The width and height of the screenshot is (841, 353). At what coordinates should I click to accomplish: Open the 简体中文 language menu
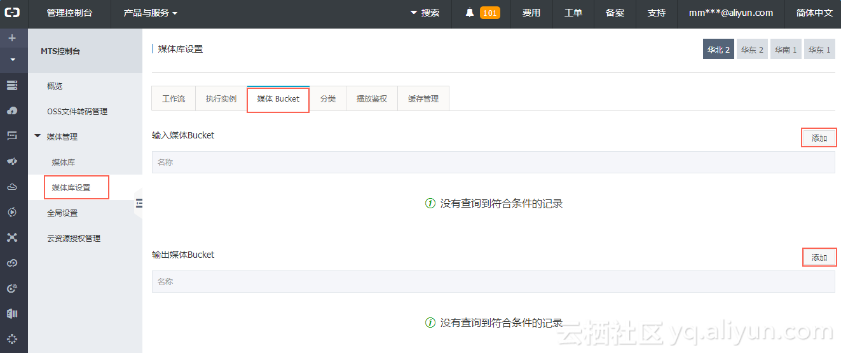[814, 13]
